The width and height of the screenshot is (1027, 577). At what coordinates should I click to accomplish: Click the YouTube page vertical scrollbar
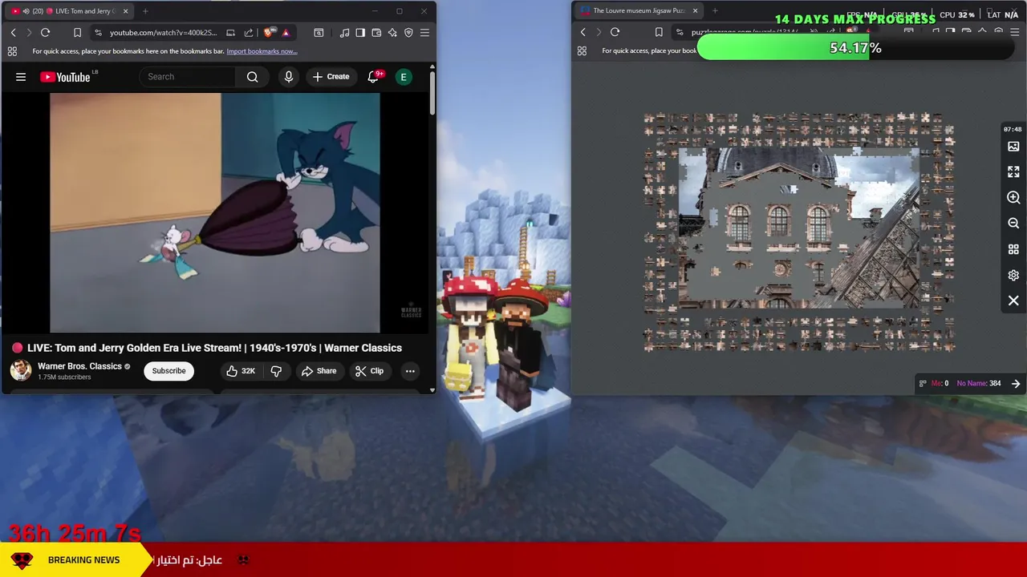432,95
